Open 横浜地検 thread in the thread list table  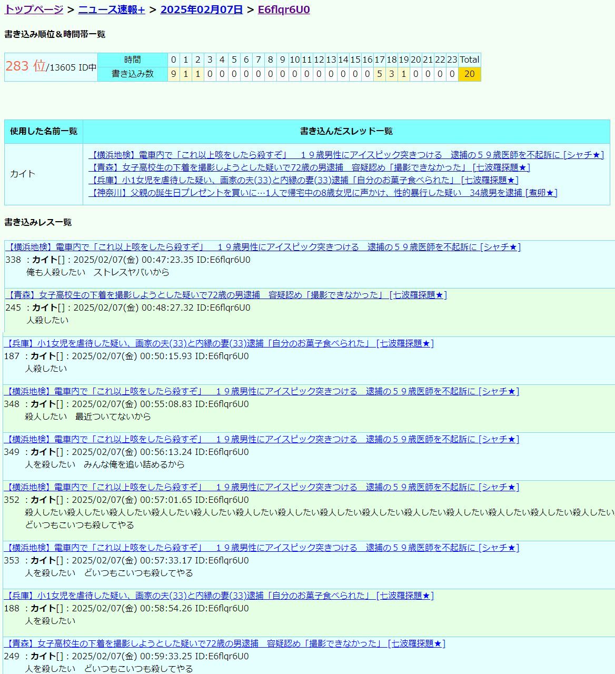(345, 155)
